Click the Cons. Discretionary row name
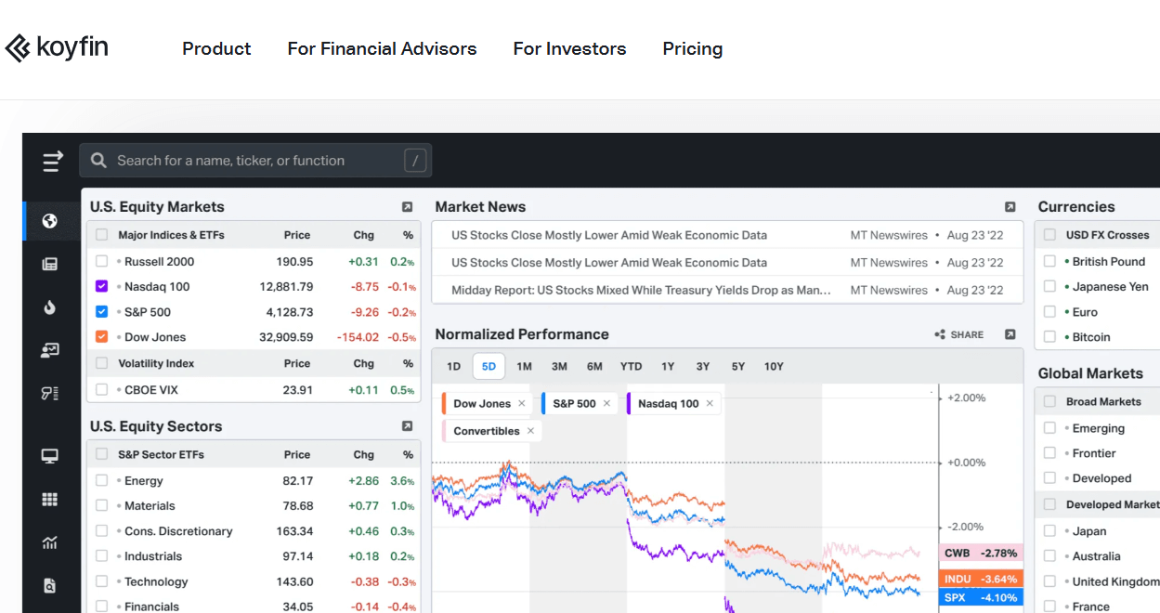The height and width of the screenshot is (613, 1160). (x=178, y=531)
